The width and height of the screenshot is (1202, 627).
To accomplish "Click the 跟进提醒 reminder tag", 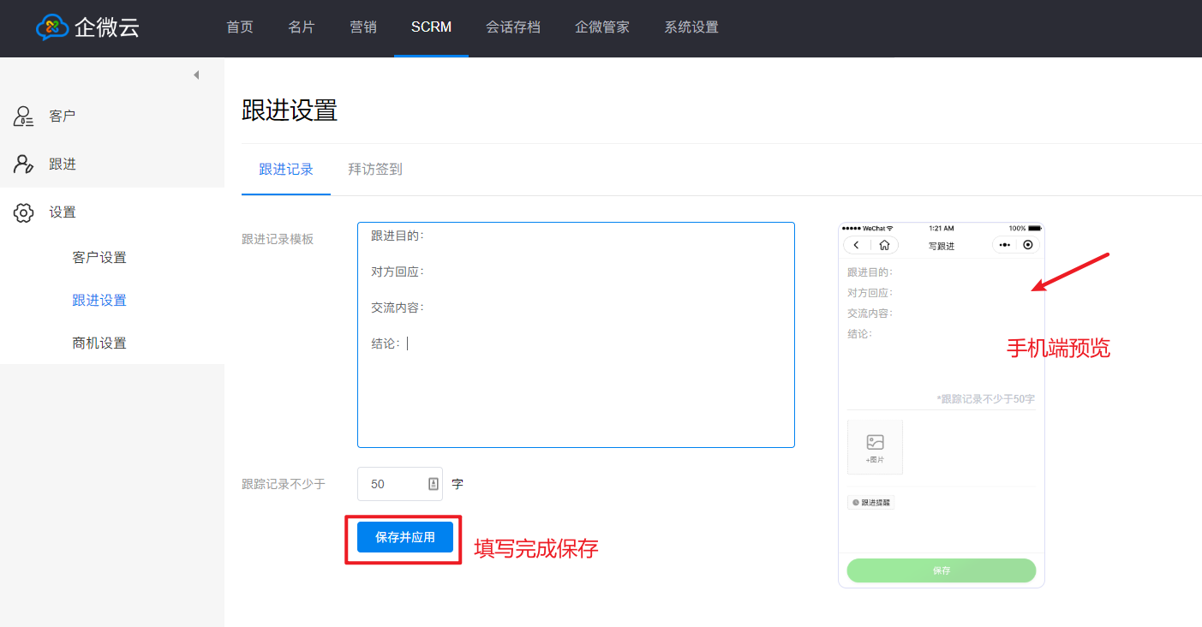I will [871, 503].
